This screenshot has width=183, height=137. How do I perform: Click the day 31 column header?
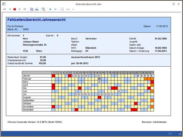click(x=152, y=73)
